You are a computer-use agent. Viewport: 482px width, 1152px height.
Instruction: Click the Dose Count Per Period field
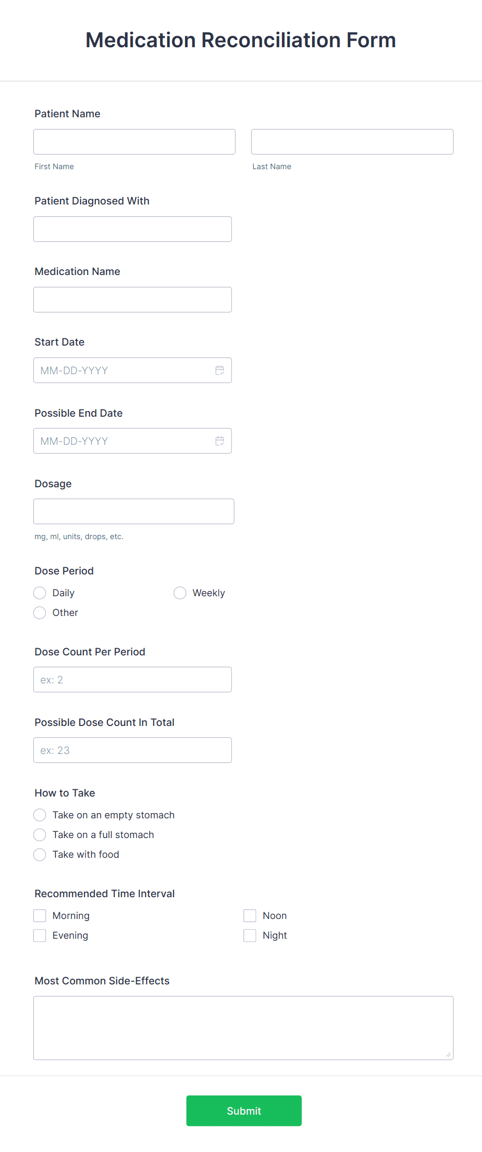pyautogui.click(x=132, y=679)
